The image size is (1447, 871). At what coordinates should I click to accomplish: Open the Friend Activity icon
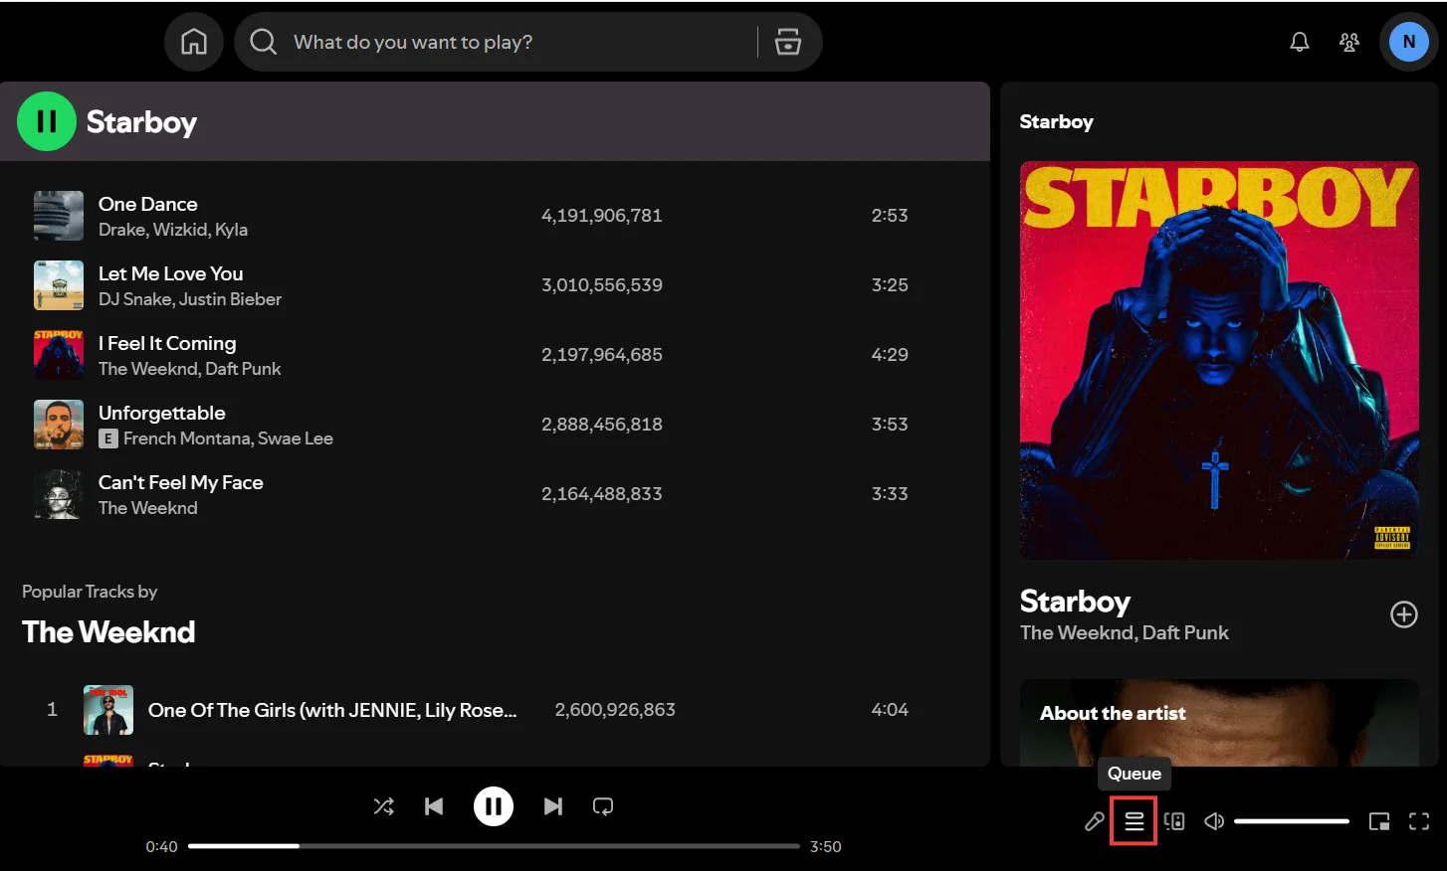1348,42
